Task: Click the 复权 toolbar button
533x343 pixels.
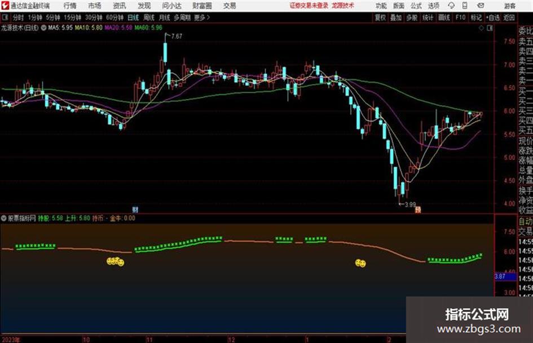Action: 380,17
